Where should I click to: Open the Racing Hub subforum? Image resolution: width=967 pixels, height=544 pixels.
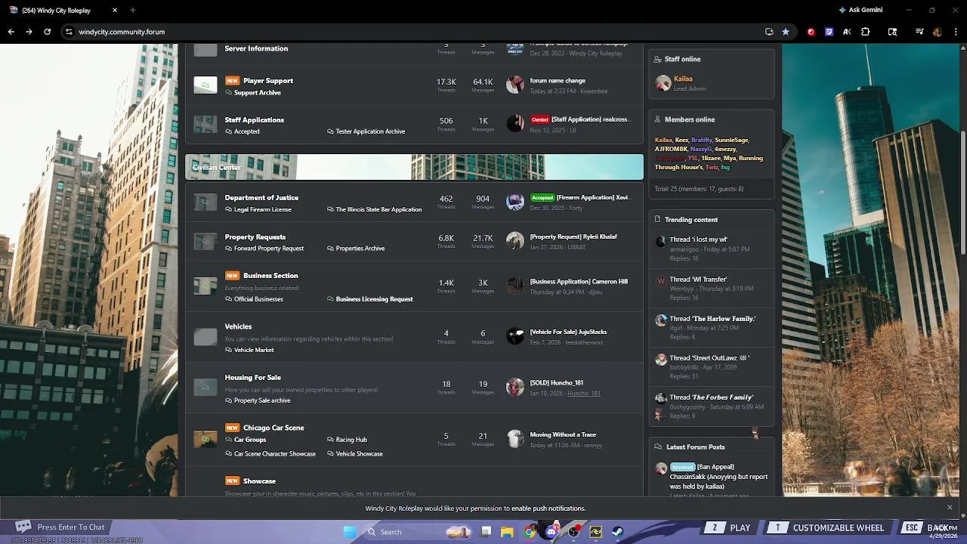pyautogui.click(x=351, y=440)
